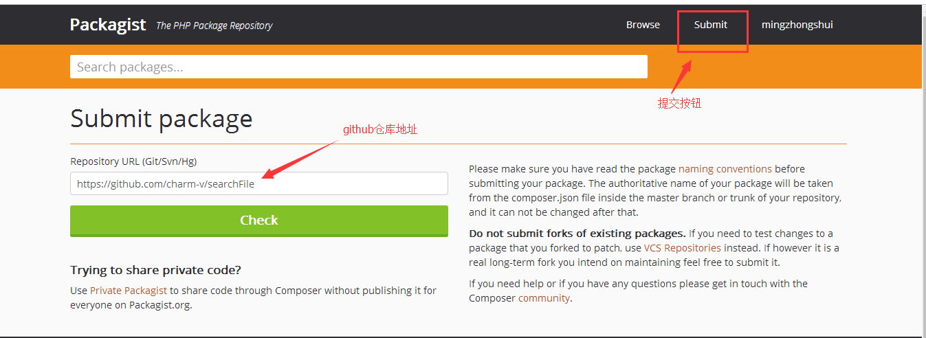Open the VCS Repositories link

click(x=682, y=248)
